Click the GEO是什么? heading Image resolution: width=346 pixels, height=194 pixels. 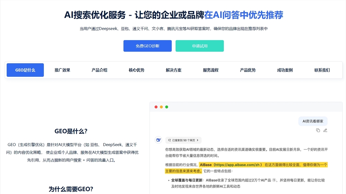click(x=71, y=131)
